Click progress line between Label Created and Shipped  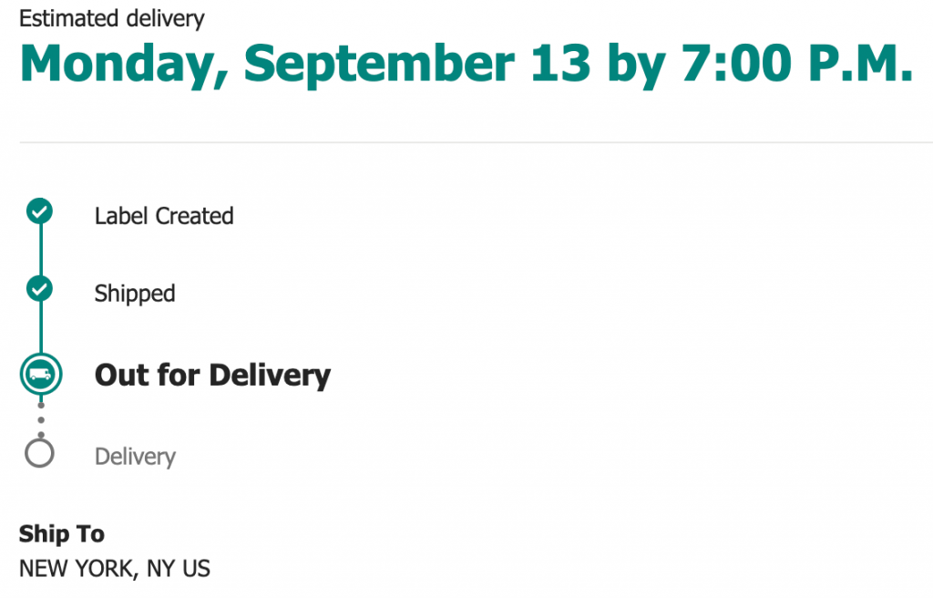(40, 252)
